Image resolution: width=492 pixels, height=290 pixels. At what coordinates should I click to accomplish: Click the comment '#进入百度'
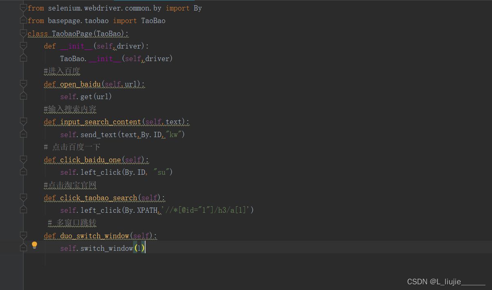click(x=62, y=71)
